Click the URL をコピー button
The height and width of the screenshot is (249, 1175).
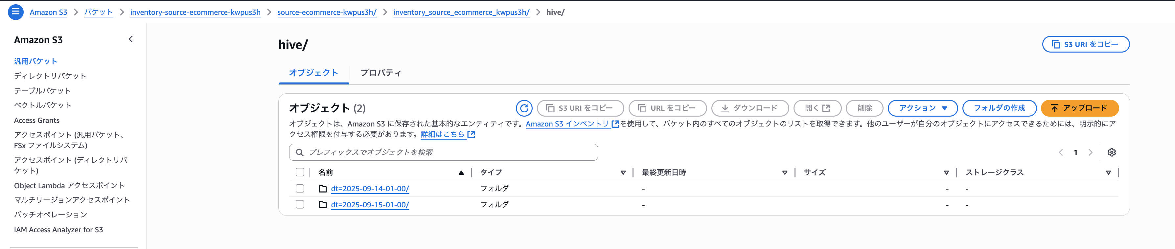667,108
